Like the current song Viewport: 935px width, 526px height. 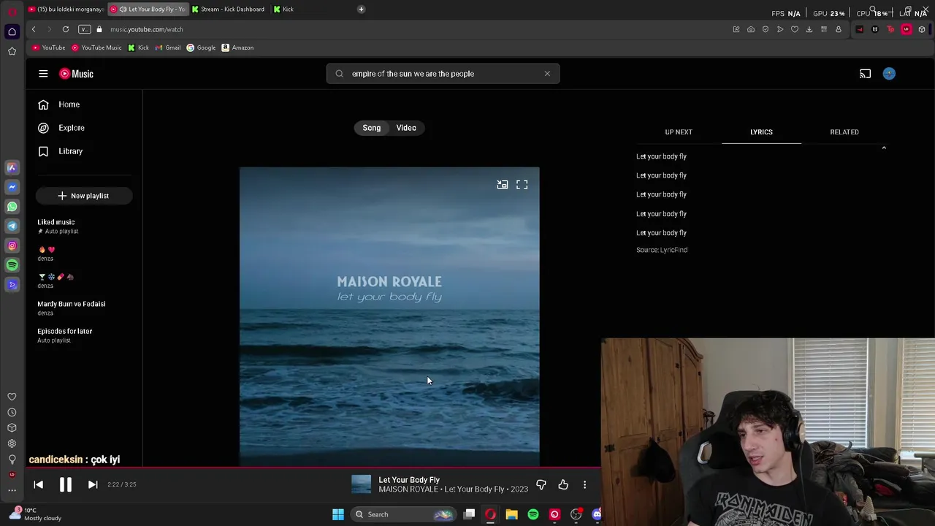563,484
